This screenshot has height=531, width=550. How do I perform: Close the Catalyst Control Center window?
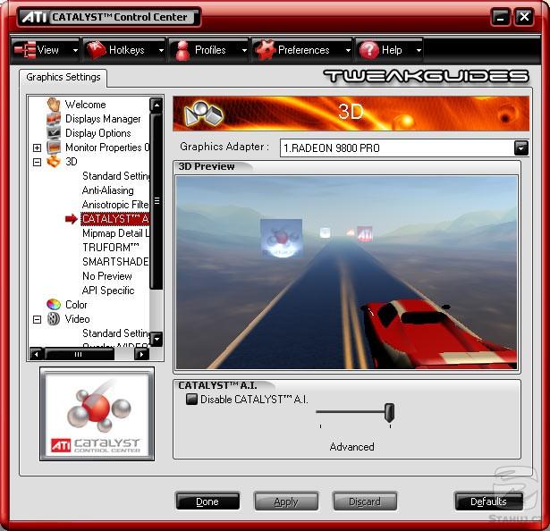pyautogui.click(x=524, y=17)
